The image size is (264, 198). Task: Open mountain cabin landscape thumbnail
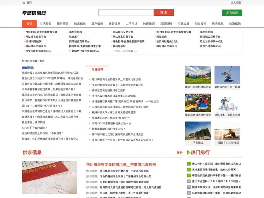pos(198,75)
